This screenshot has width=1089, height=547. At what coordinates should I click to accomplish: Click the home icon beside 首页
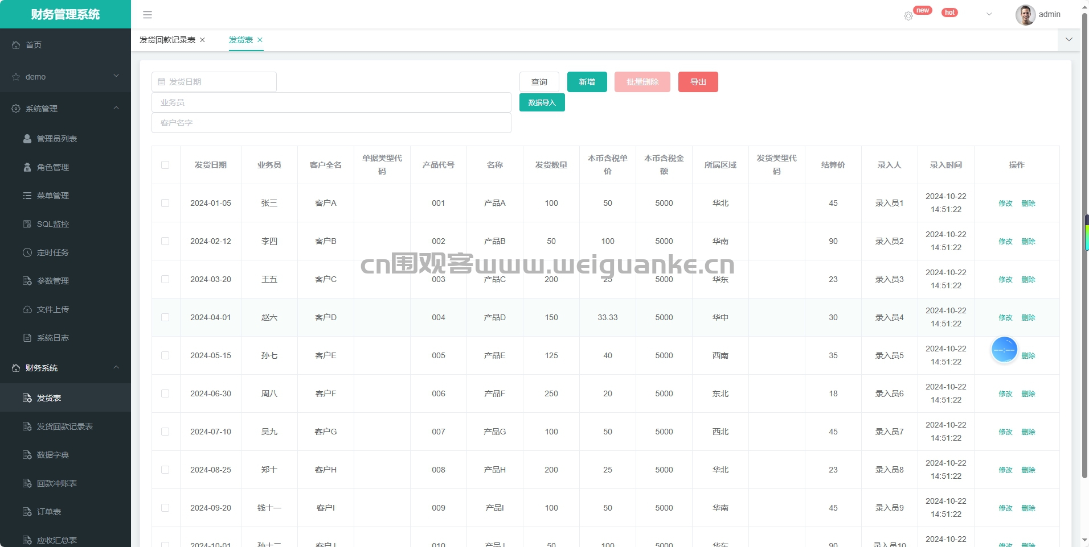point(16,45)
